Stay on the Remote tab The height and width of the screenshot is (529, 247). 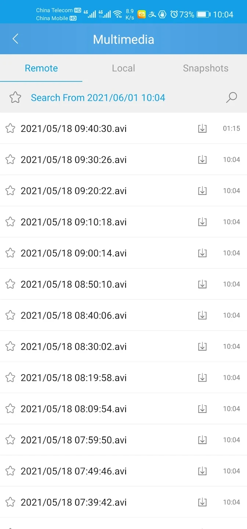pyautogui.click(x=41, y=68)
